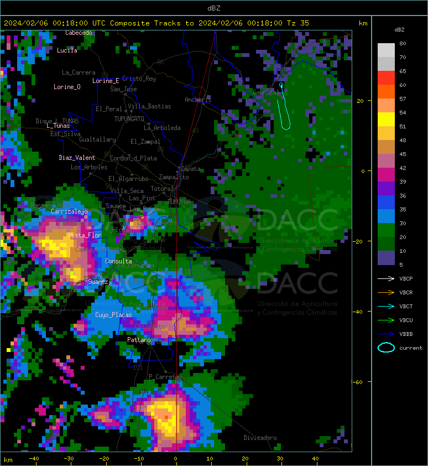Click the Vista_Flor map label
The image size is (428, 466).
point(85,235)
